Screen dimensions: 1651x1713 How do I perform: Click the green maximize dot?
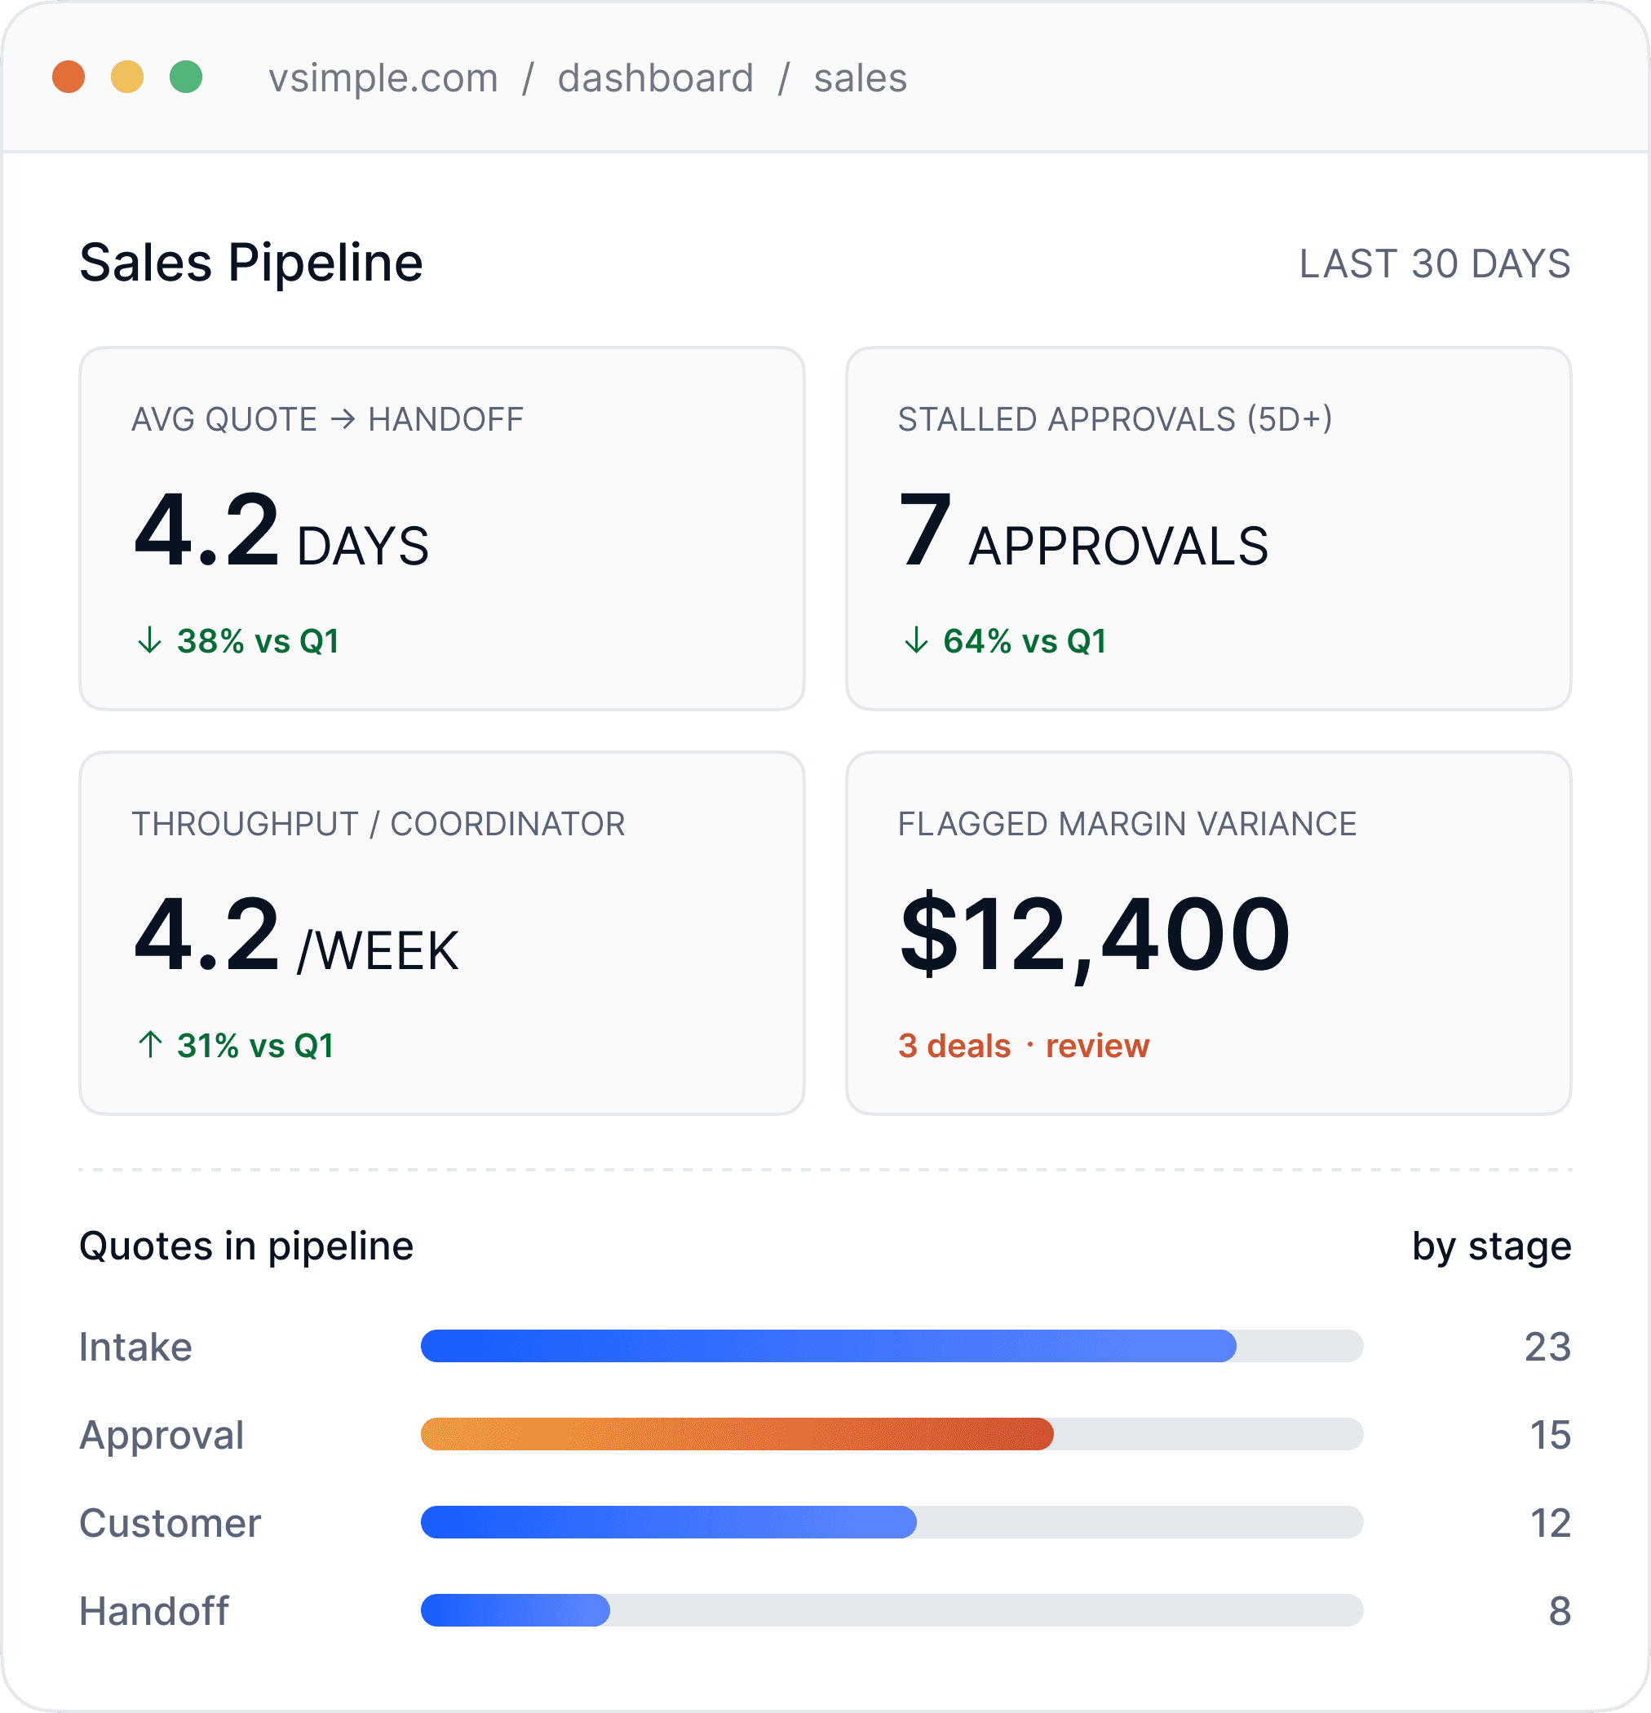185,77
